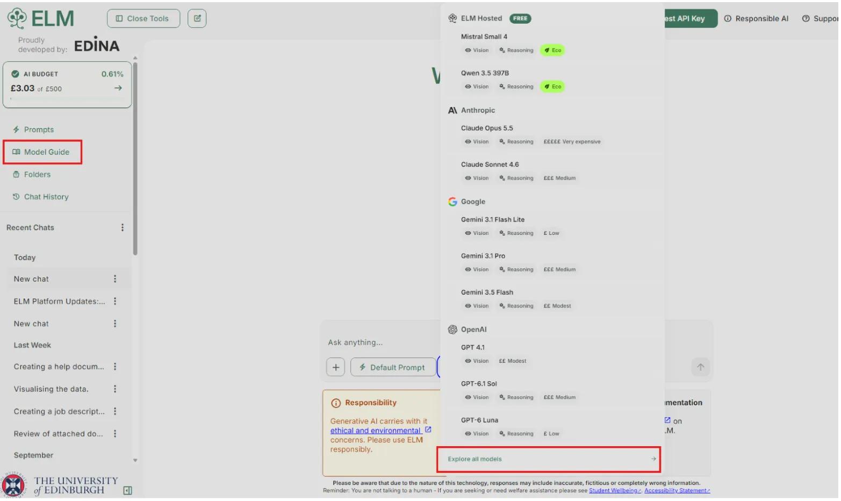Open Creating a help docum... chat

(59, 367)
